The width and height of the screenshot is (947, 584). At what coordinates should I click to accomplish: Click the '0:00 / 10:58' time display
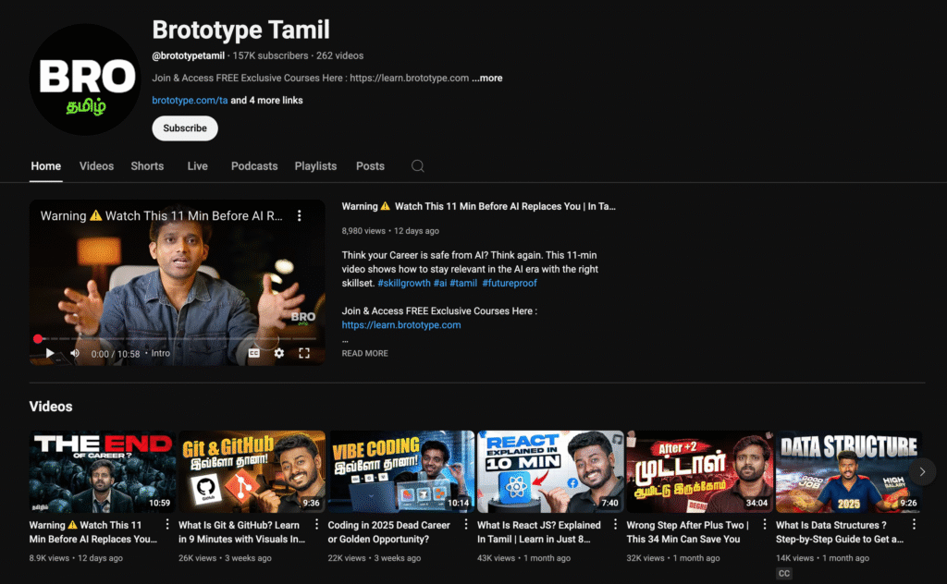116,354
